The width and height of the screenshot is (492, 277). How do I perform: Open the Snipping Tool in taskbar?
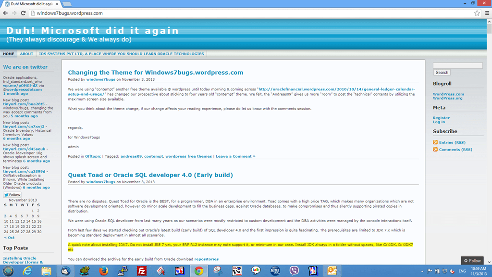point(218,271)
